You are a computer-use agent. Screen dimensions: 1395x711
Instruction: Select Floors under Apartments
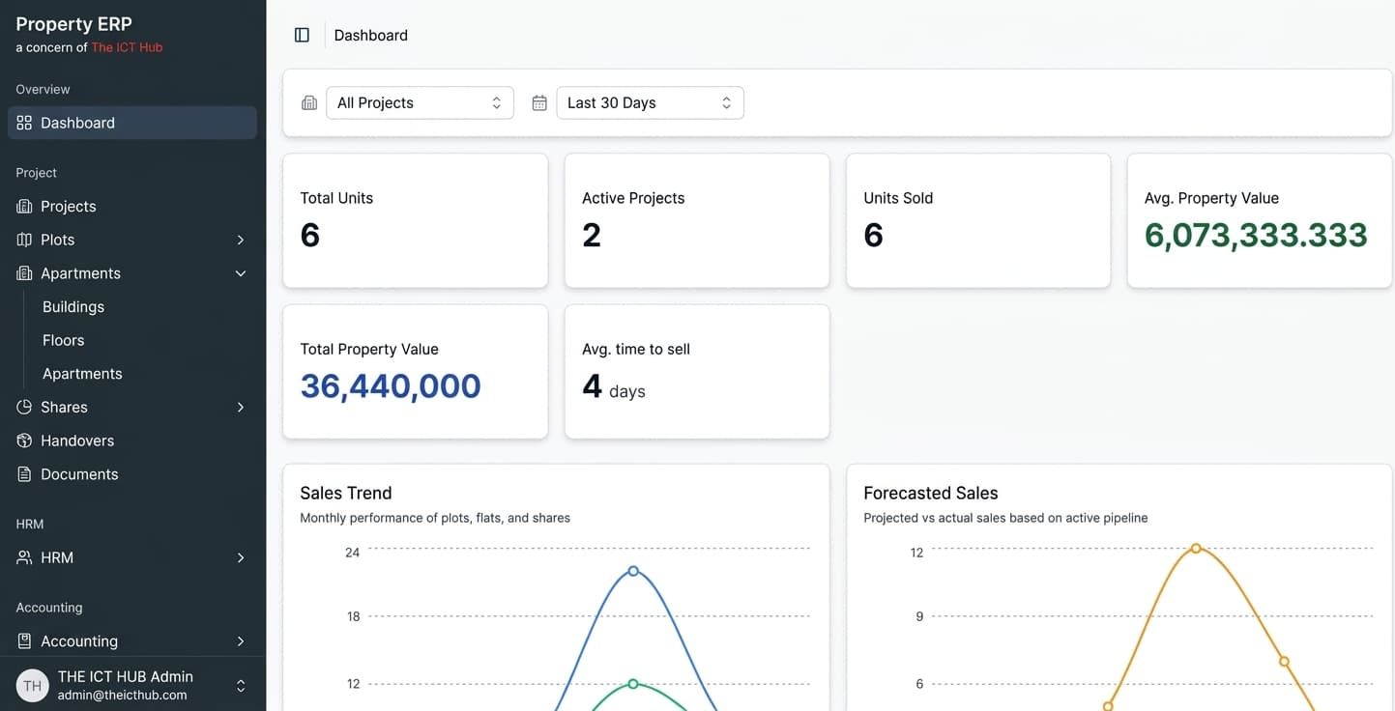click(x=64, y=340)
